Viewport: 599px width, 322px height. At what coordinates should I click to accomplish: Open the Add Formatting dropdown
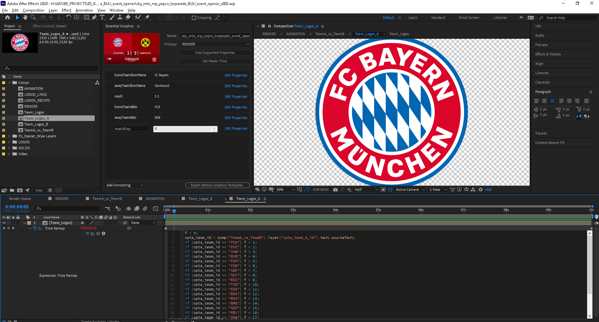125,185
